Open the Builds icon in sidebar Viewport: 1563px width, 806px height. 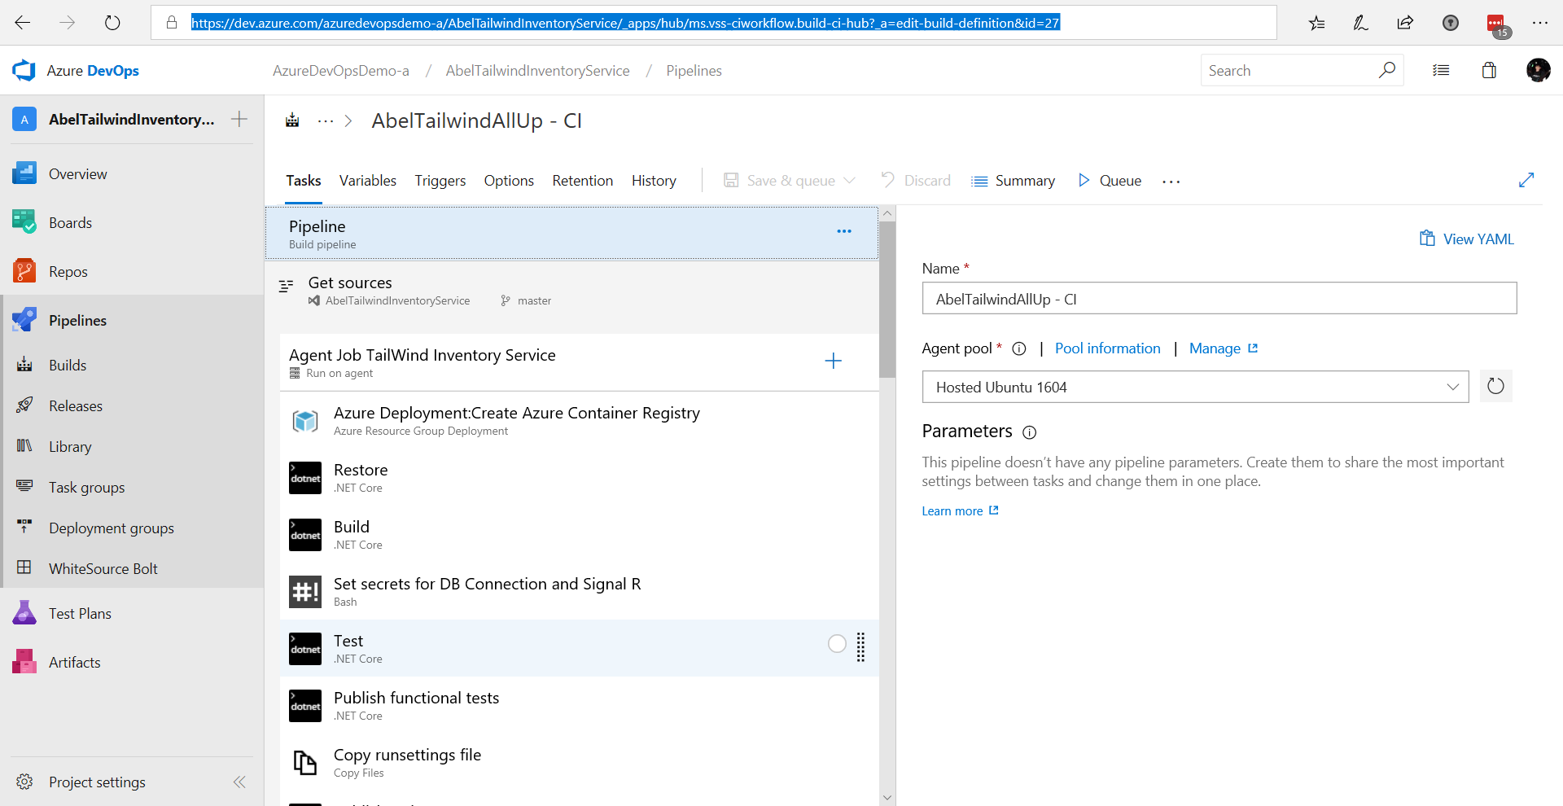pyautogui.click(x=24, y=365)
